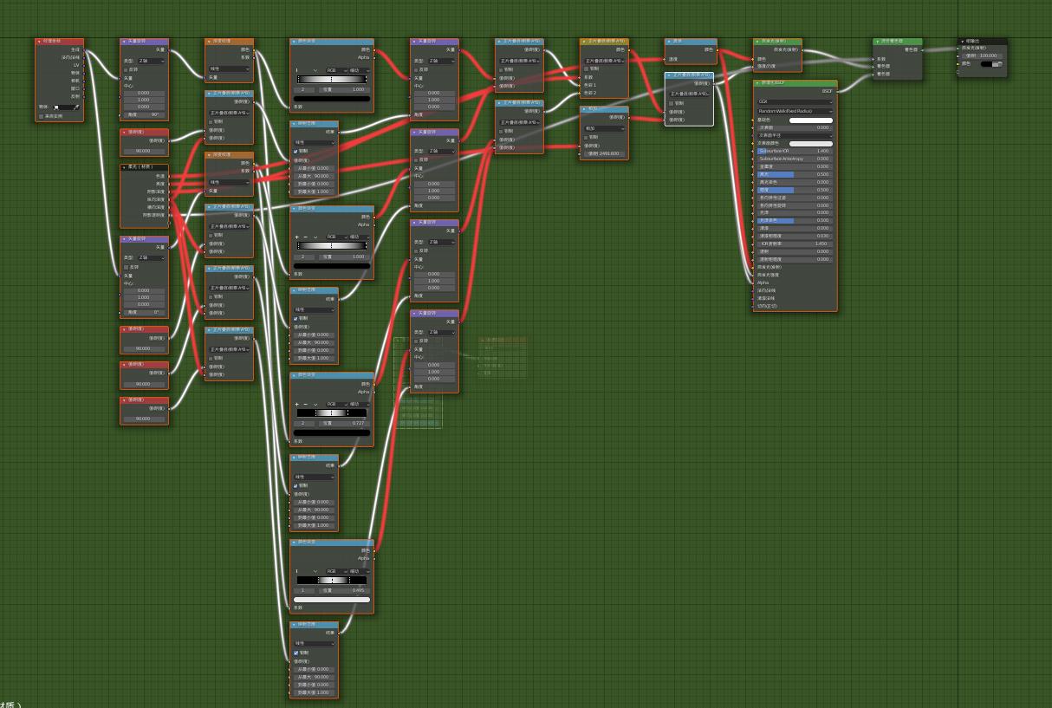
Task: Pick object with eyedropper in Texture Coordinate node
Action: [76, 107]
